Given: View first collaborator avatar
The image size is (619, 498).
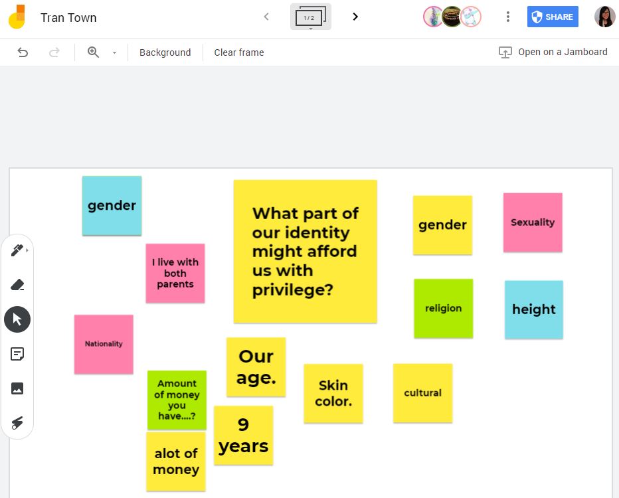Looking at the screenshot, I should tap(433, 17).
